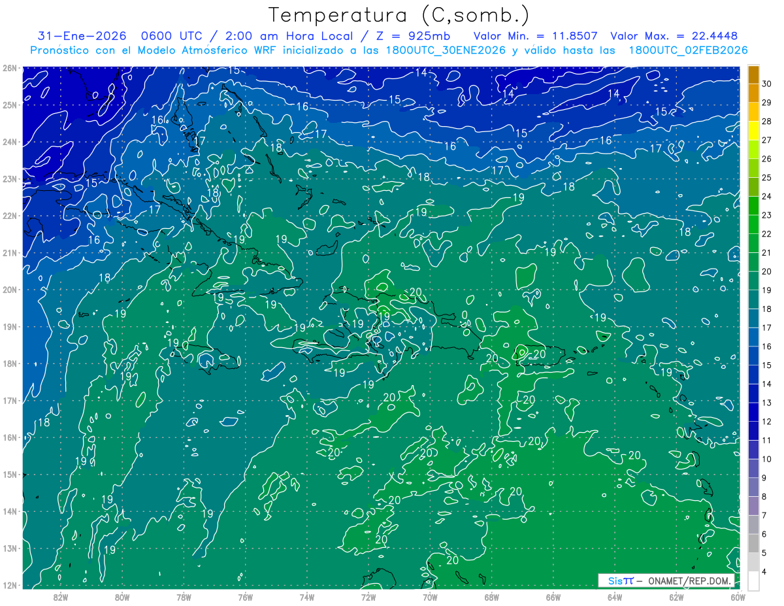Click the "17N" latitude axis label
The width and height of the screenshot is (784, 606).
[x=10, y=400]
